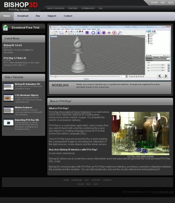The image size is (175, 203).
Task: Open CSG (Boolean) Objects tutorial thumbnail
Action: (x=8, y=98)
